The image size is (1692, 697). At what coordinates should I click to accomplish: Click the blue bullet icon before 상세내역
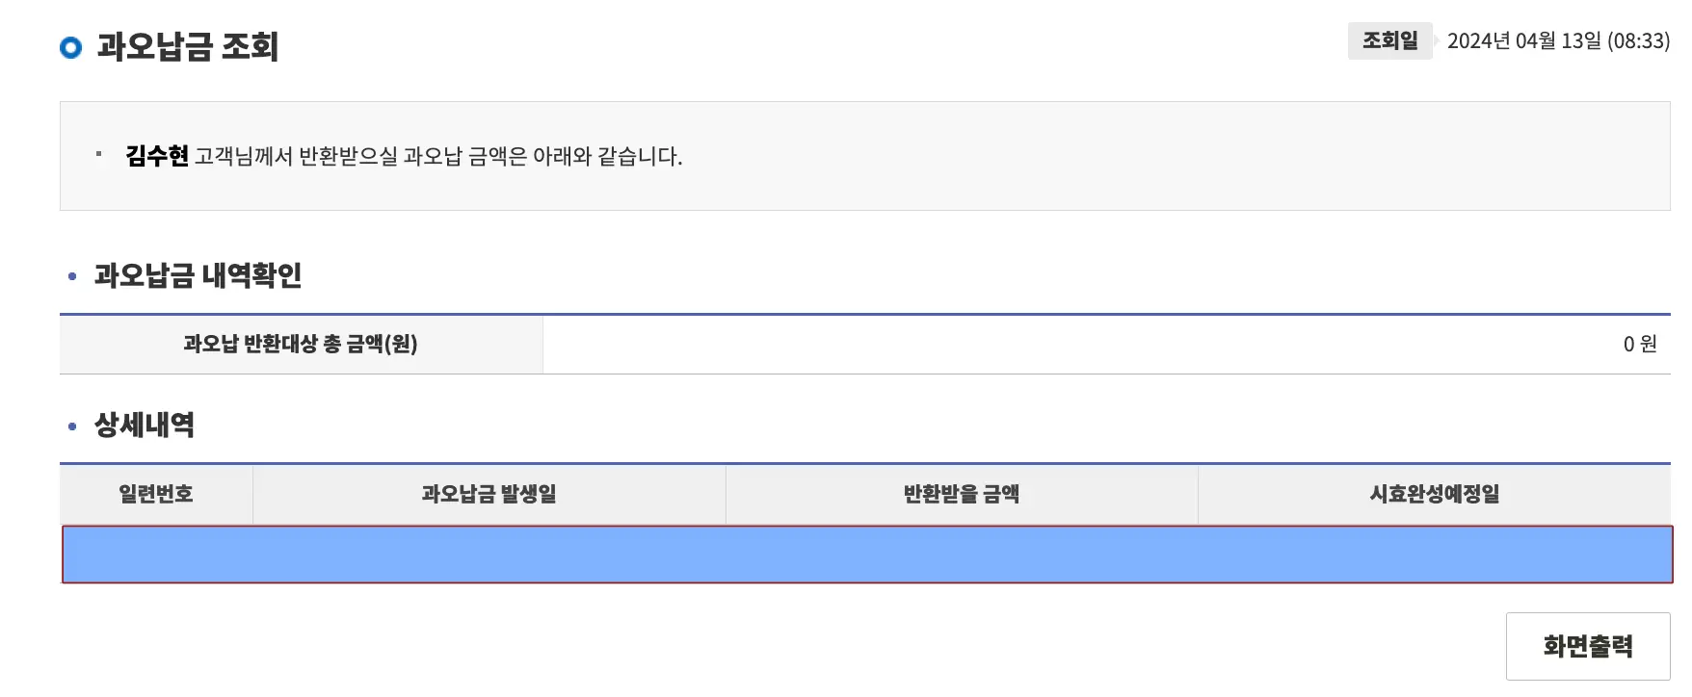pyautogui.click(x=69, y=425)
